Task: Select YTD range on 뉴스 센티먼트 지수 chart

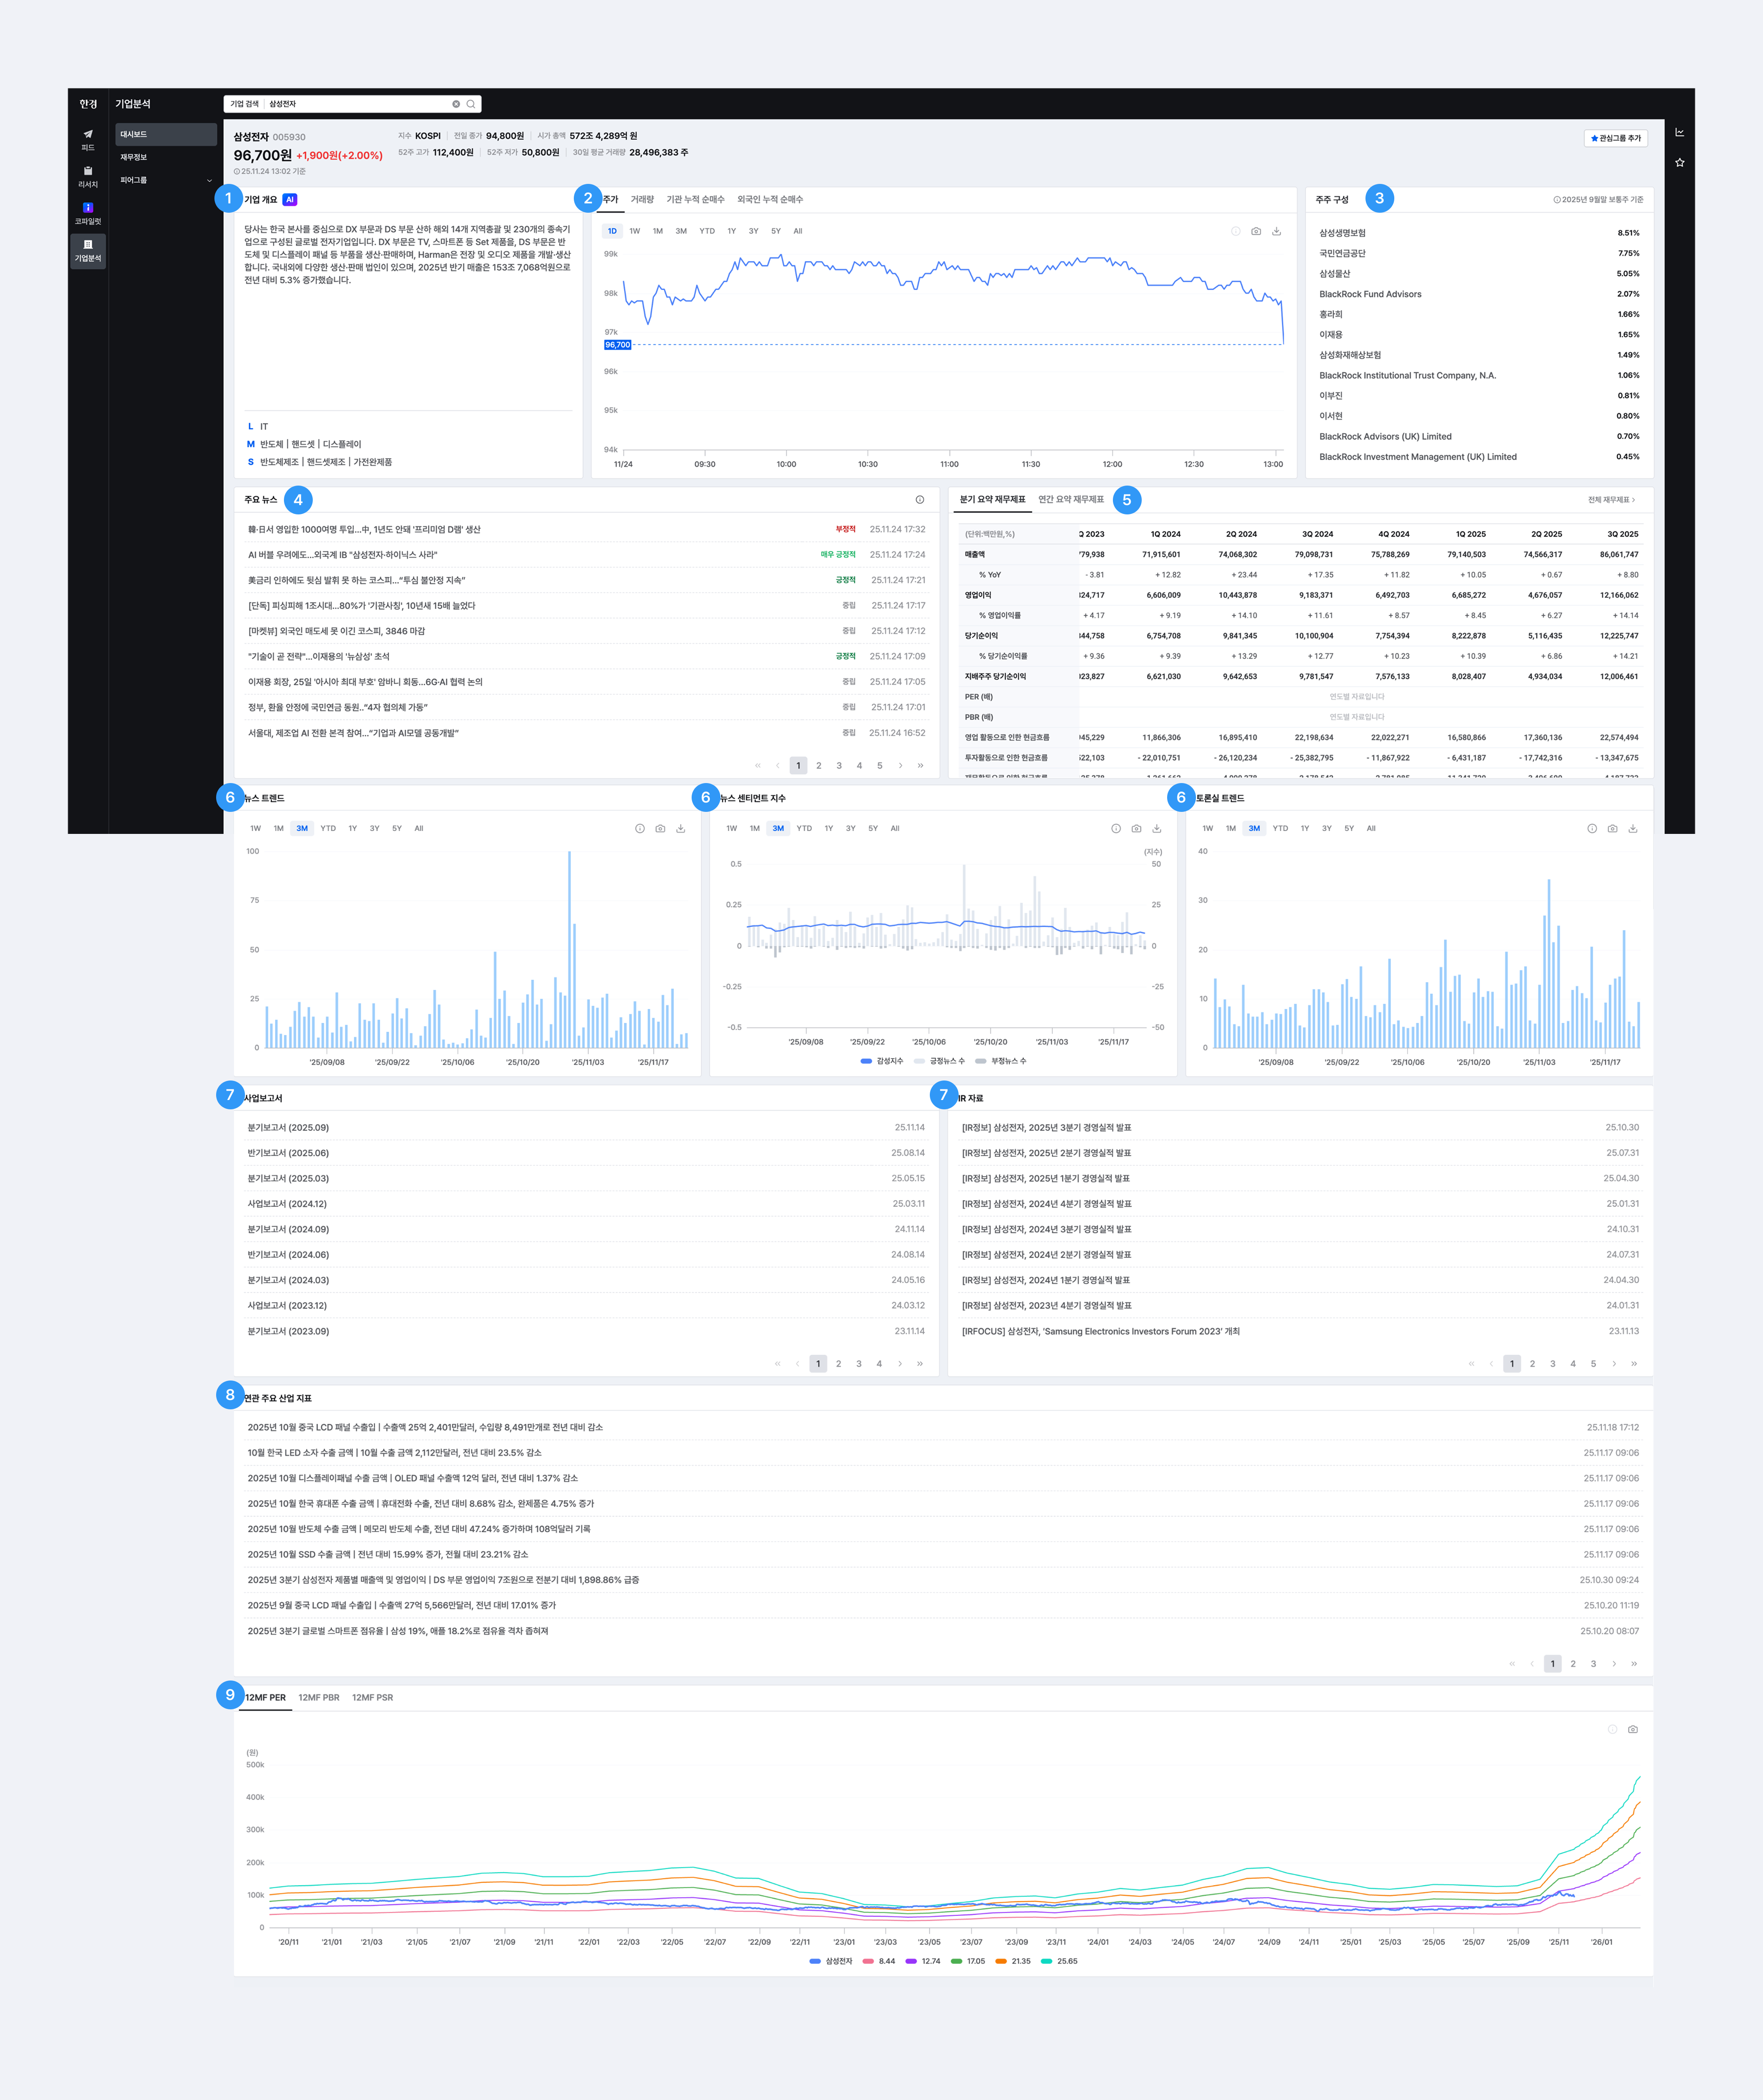Action: 804,829
